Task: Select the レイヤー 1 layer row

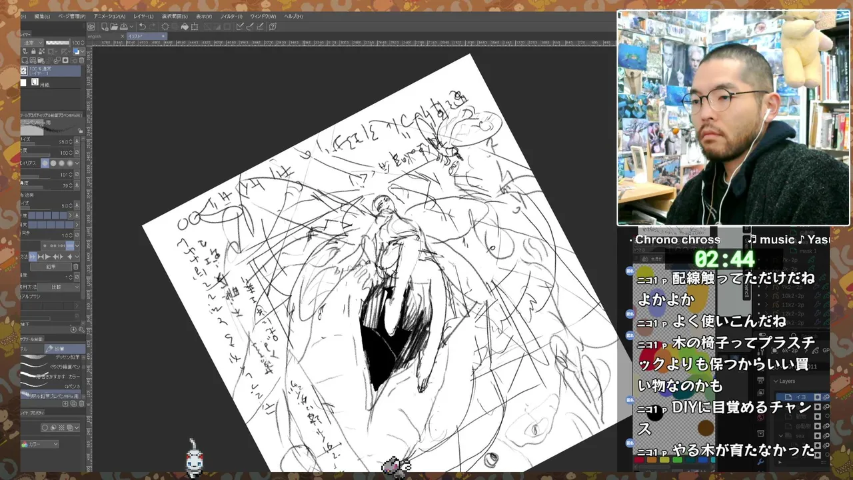Action: click(x=51, y=71)
